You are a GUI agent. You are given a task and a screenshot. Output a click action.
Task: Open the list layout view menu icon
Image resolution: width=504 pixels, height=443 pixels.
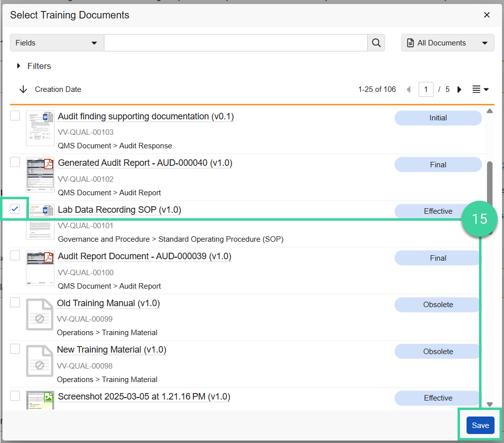(480, 90)
